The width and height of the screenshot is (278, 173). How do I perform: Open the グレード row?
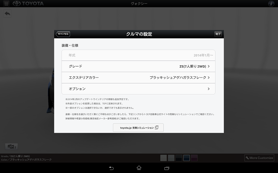(138, 66)
